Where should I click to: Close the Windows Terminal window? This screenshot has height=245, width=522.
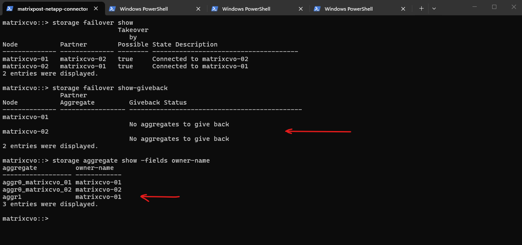(513, 7)
